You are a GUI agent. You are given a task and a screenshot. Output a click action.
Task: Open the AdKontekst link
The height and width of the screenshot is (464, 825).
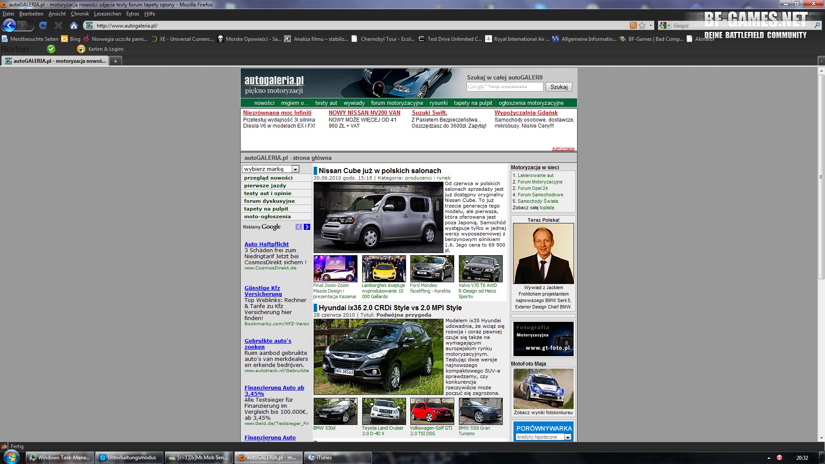click(563, 149)
